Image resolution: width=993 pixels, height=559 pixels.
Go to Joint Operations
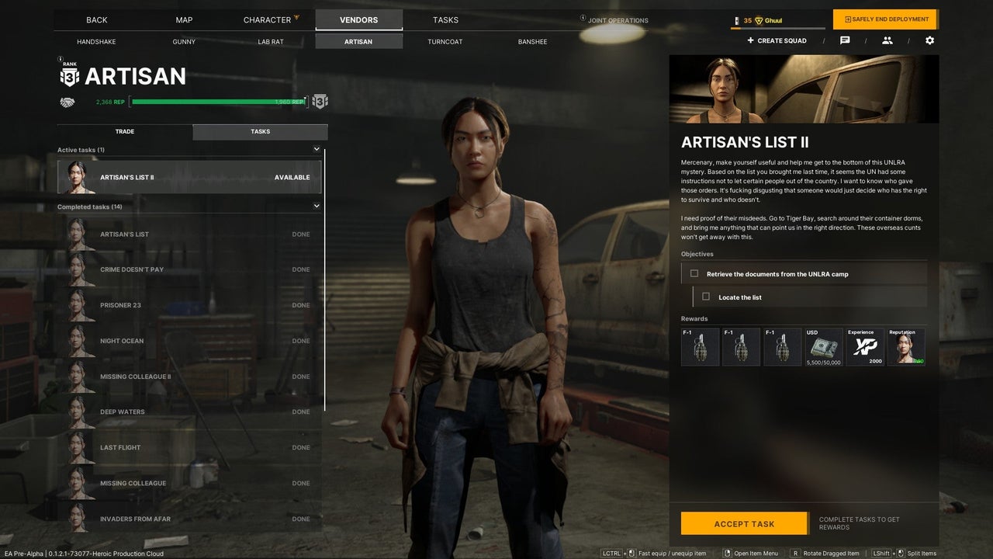(618, 20)
